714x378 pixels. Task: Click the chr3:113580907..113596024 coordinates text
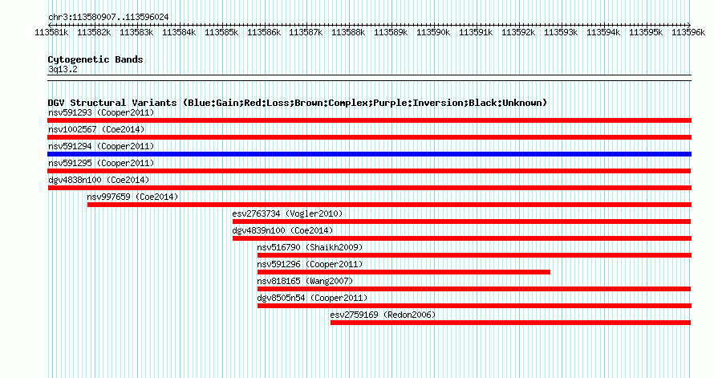tap(108, 17)
